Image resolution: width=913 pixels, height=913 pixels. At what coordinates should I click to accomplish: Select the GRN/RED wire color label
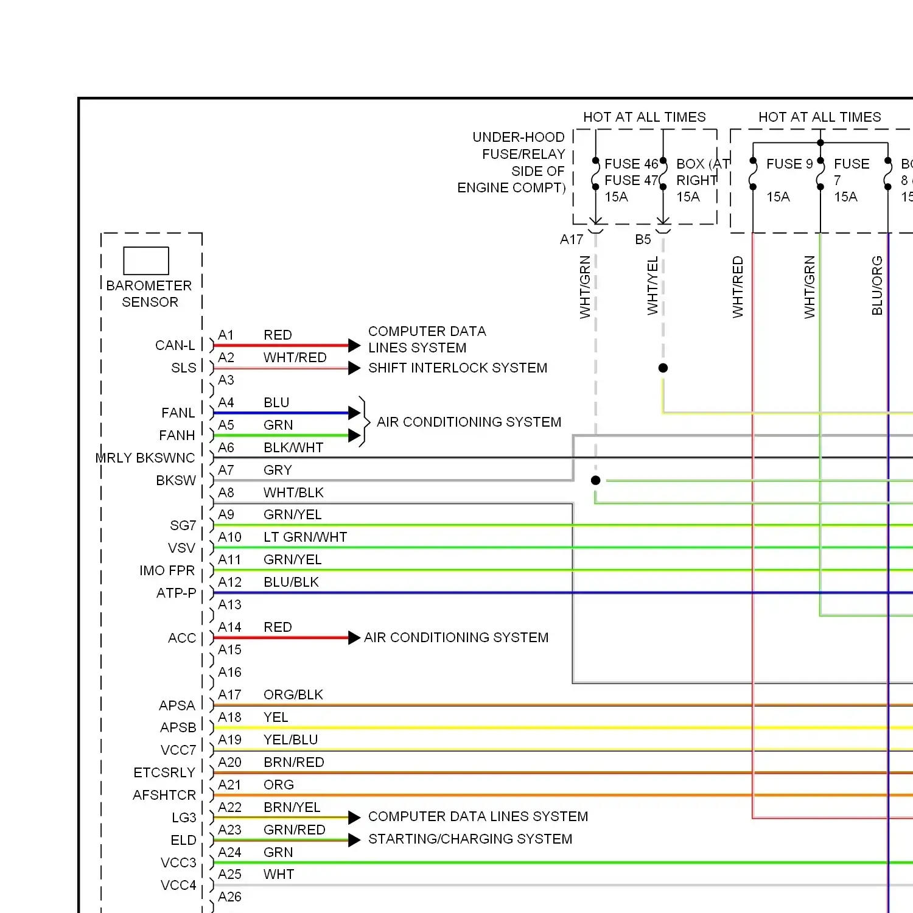coord(294,830)
